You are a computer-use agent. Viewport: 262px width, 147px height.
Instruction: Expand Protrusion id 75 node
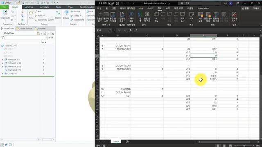click(2, 67)
